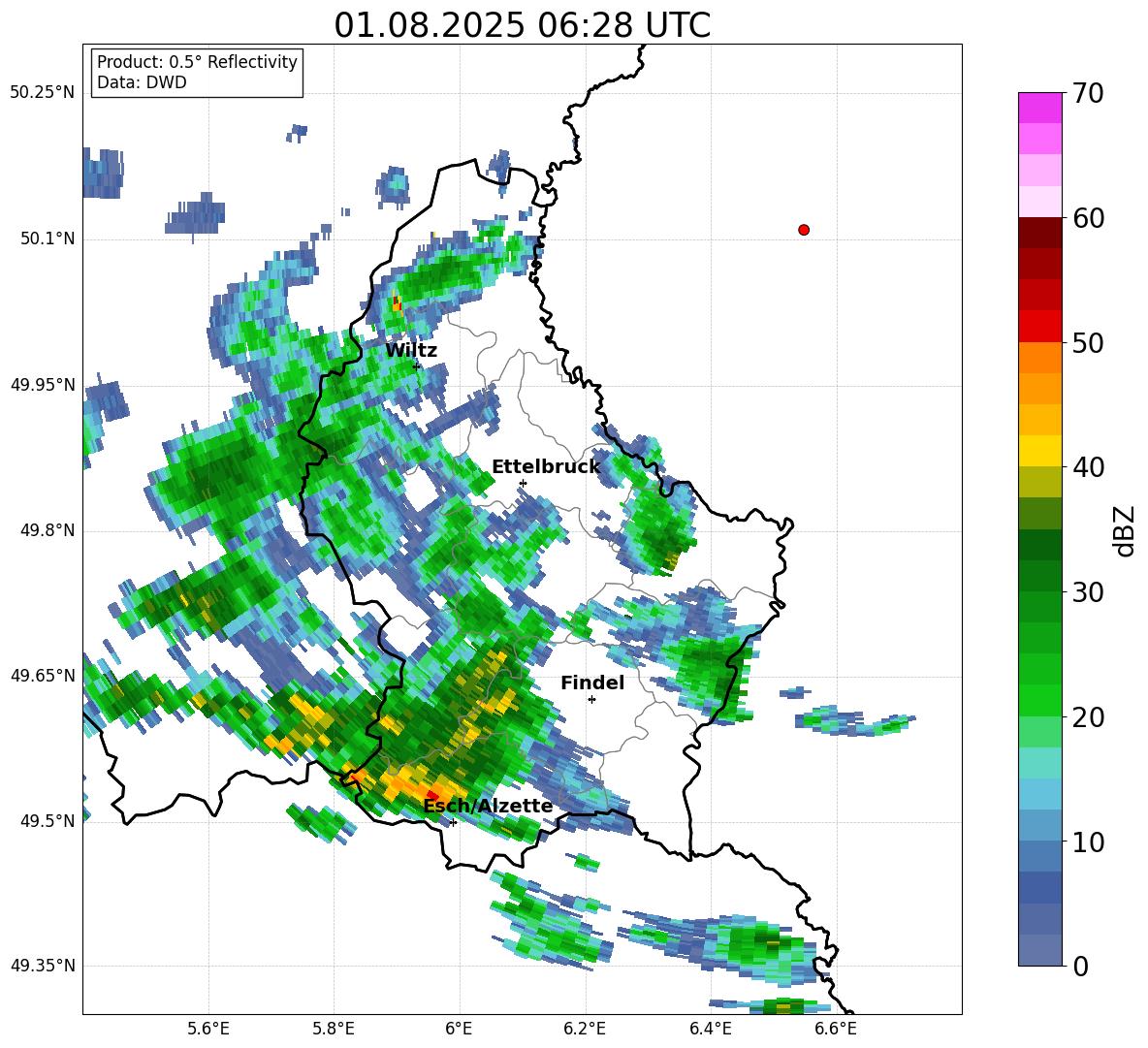Click the colorbar tick label 60
Screen dimensions: 1148x1048
click(1088, 218)
